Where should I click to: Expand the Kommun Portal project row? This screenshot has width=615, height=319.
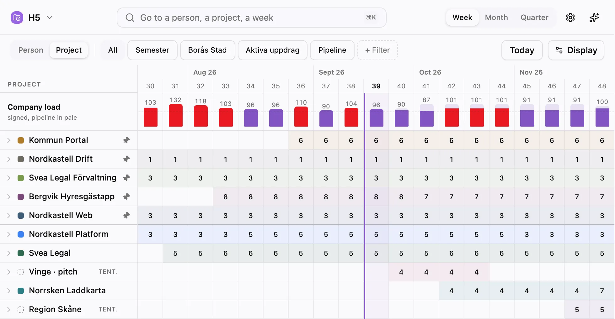click(x=9, y=140)
